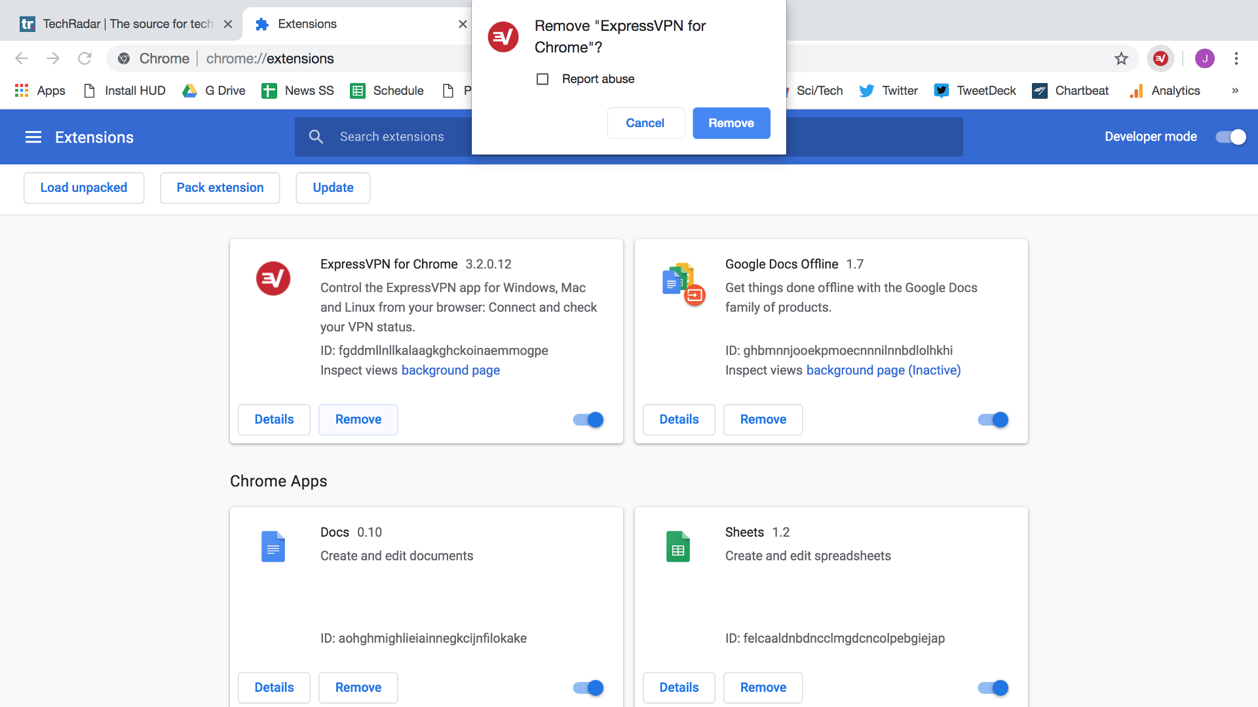Open Details for ExpressVPN for Chrome

click(274, 420)
